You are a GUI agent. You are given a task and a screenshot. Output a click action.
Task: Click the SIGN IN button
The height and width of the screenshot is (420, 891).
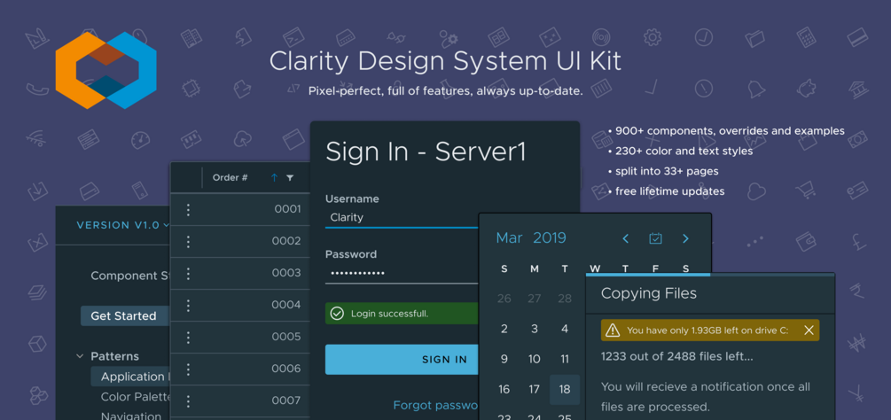tap(402, 359)
